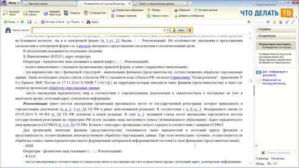Image resolution: width=299 pixels, height=168 pixels.
Task: Open the Избранное list
Action: coord(182,10)
